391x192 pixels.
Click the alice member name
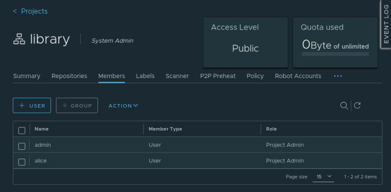point(41,161)
